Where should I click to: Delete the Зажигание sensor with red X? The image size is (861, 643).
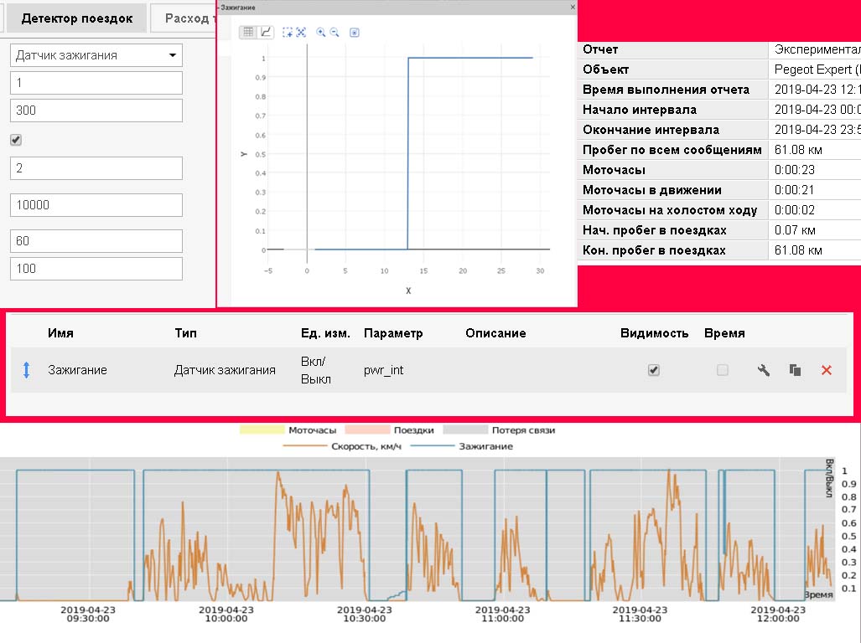click(x=826, y=370)
